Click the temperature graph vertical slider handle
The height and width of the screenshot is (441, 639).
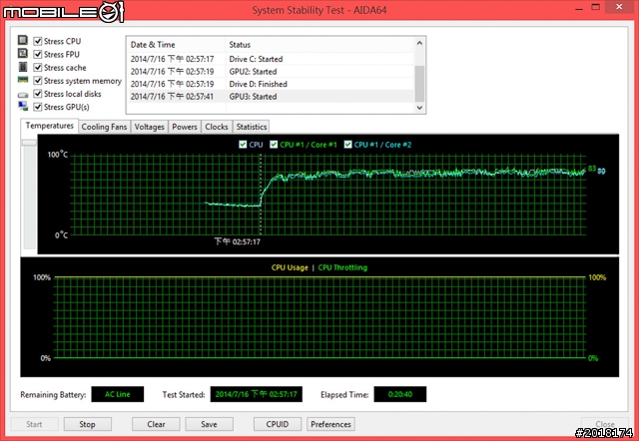coord(29,143)
